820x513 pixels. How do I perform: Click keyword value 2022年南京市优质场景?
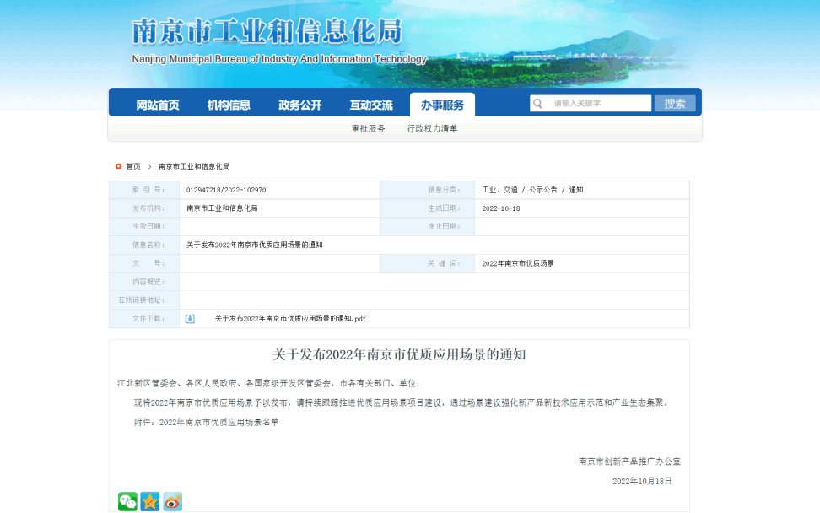point(518,263)
